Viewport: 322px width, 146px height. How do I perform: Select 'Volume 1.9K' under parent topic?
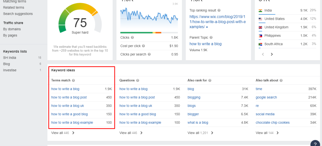(x=198, y=50)
